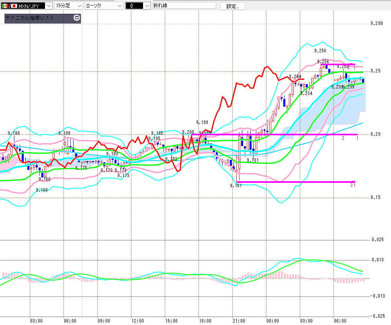Image resolution: width=391 pixels, height=325 pixels.
Task: Click the 15:00 time axis label
Action: pyautogui.click(x=171, y=321)
